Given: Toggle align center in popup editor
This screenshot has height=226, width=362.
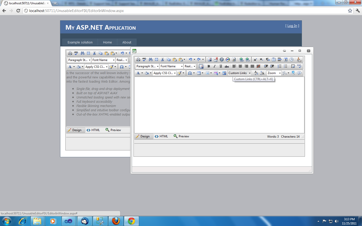Looking at the screenshot, I should click(x=240, y=66).
